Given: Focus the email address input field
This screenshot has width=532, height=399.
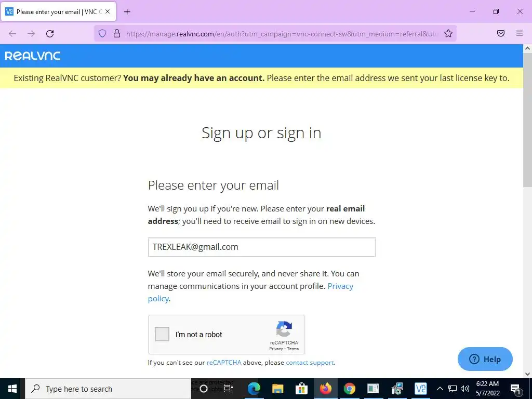Looking at the screenshot, I should [262, 247].
